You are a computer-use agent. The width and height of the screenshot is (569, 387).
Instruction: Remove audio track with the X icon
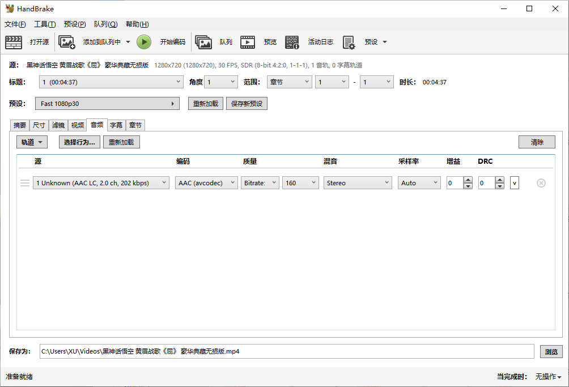[x=541, y=183]
